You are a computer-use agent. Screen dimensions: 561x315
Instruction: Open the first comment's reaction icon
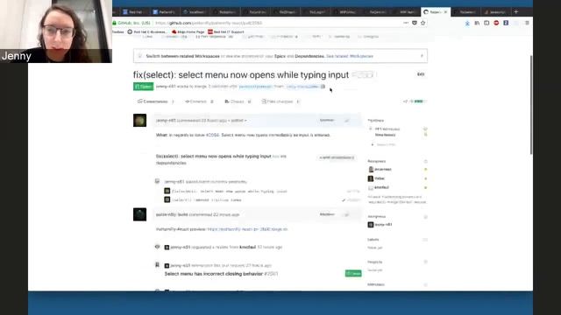(347, 121)
